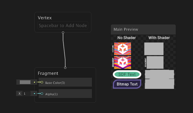Select the Base Color input port circle
The width and height of the screenshot is (193, 113).
[x=42, y=82]
